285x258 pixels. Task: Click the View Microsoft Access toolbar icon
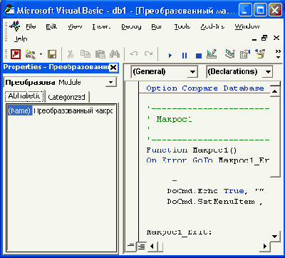coord(16,54)
